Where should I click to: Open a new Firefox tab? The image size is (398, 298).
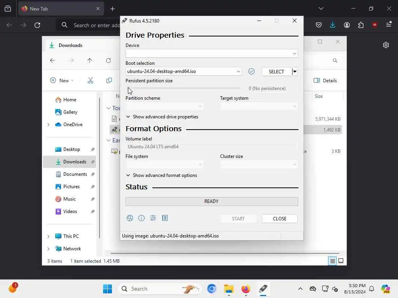112,9
